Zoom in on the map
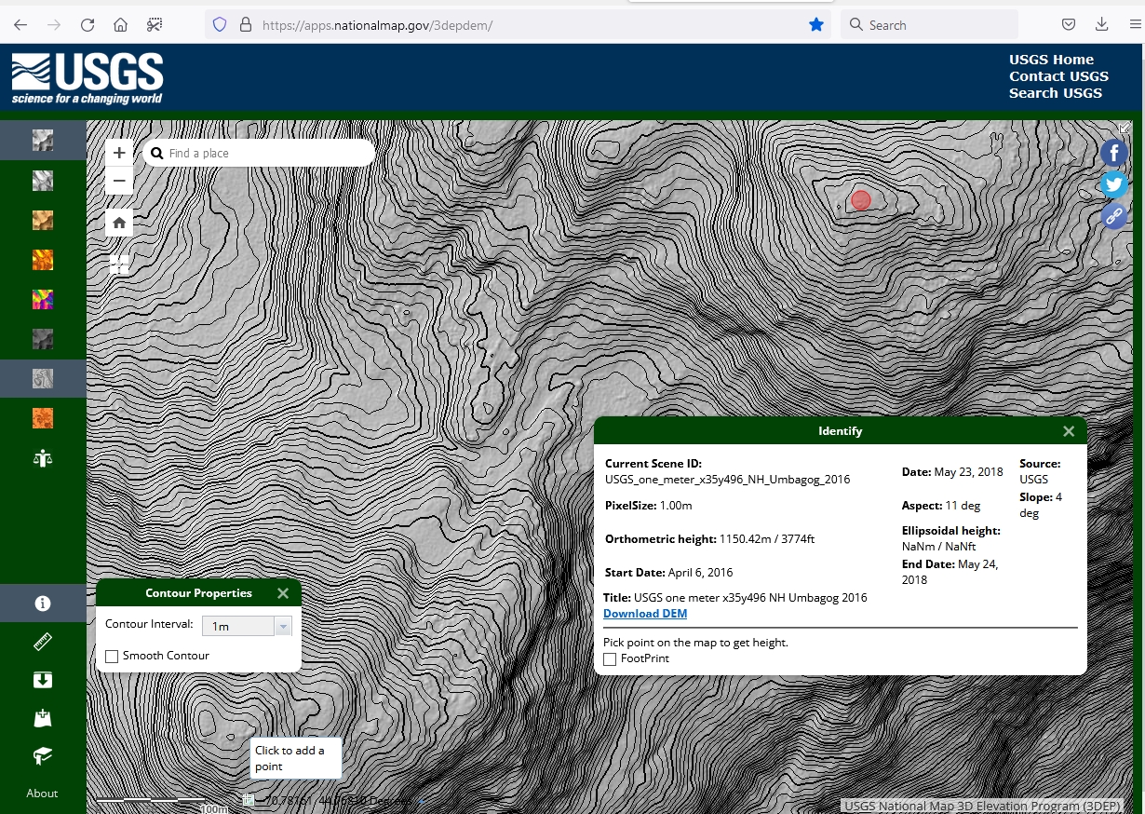 [x=119, y=153]
